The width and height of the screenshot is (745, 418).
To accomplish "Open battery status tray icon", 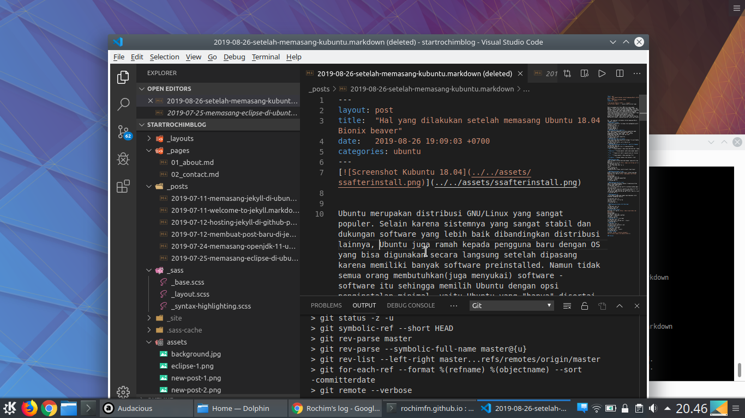I will coord(611,408).
